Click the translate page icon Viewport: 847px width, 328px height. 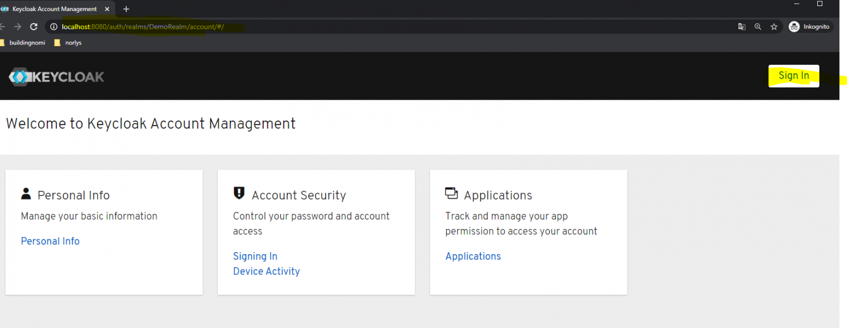[x=742, y=26]
